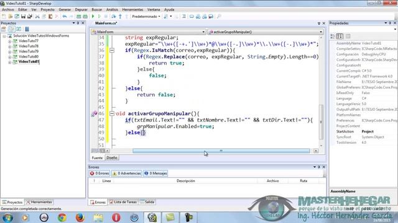Open the MainForm class dropdown

click(x=149, y=32)
